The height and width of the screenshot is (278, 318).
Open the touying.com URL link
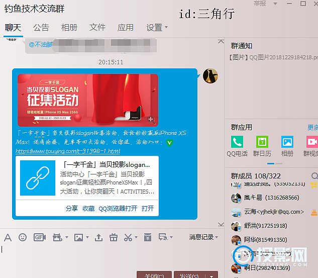[x=68, y=151]
